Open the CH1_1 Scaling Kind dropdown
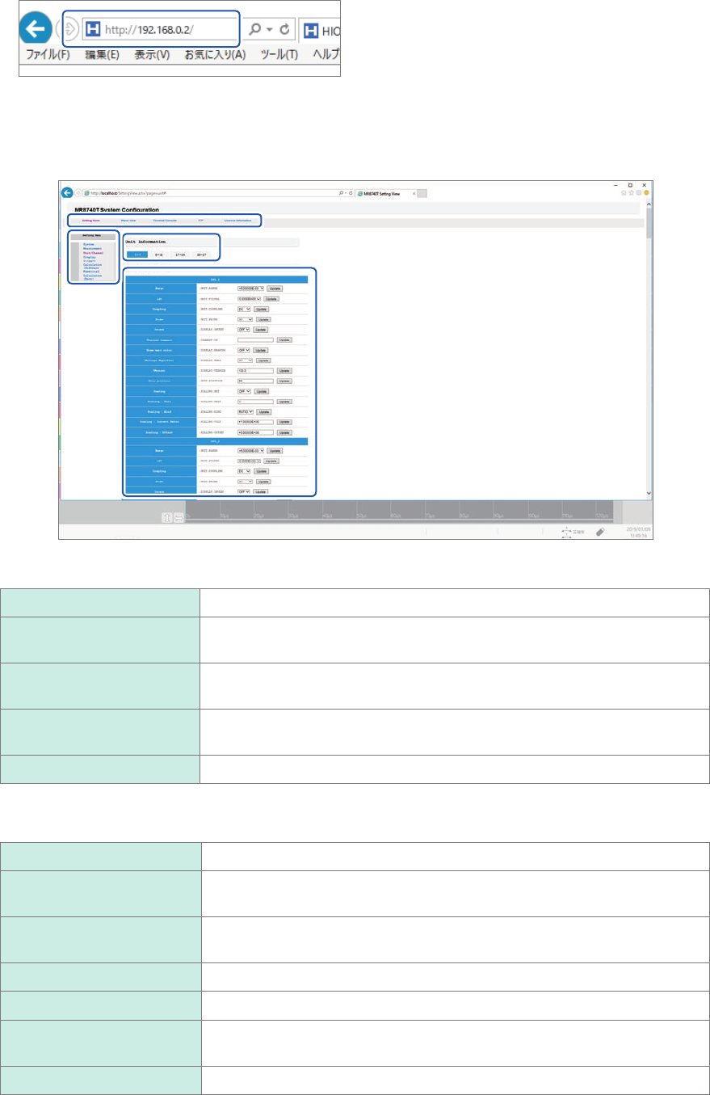Viewport: 710px width, 1095px height. pyautogui.click(x=246, y=411)
